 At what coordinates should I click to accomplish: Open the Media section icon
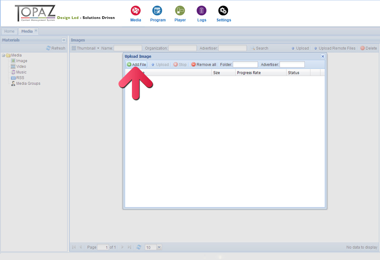tap(135, 11)
